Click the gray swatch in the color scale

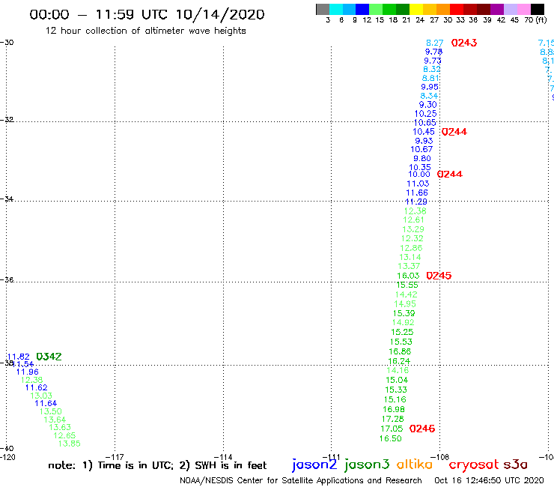[323, 9]
